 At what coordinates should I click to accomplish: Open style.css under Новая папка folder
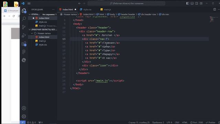43,45
